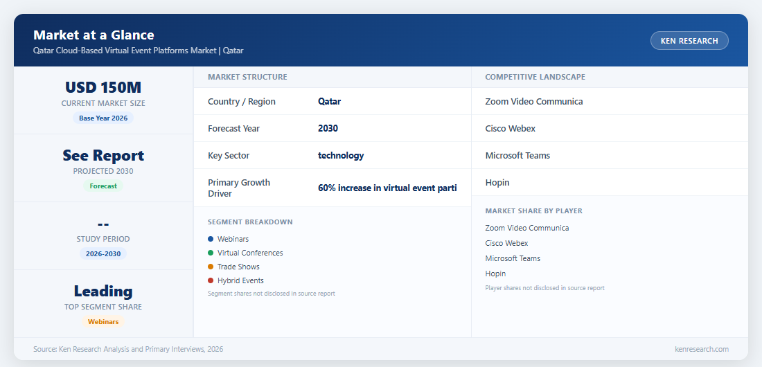Click the Leading top segment value
This screenshot has height=367, width=762.
103,291
